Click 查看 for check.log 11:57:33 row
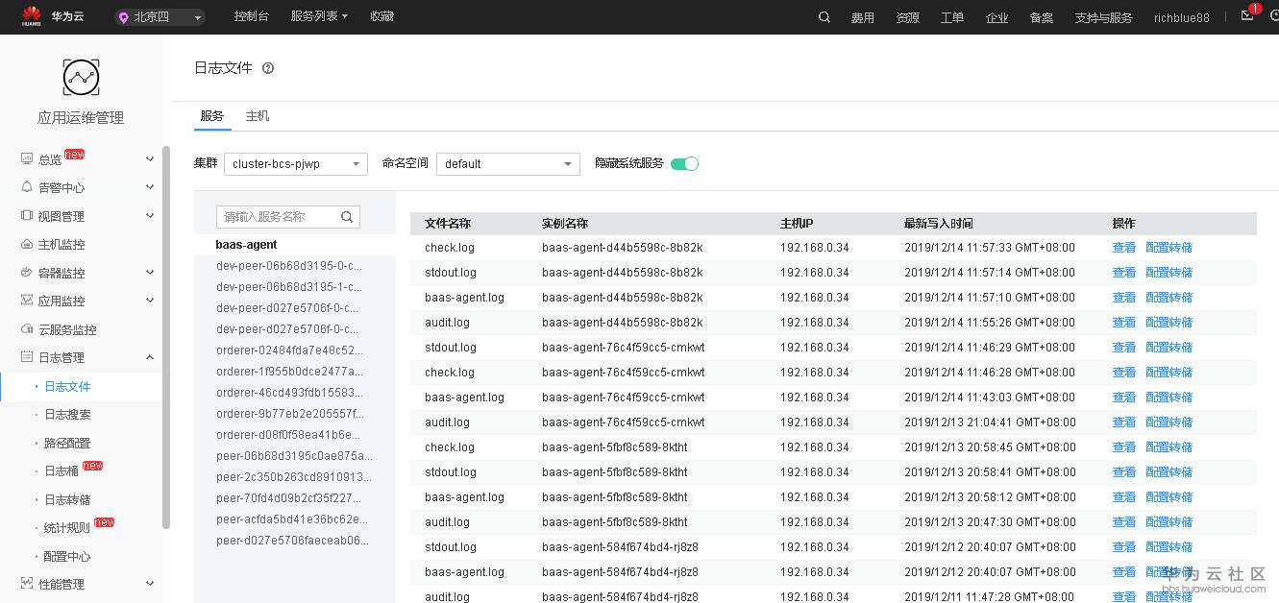Viewport: 1279px width, 603px height. click(x=1124, y=248)
